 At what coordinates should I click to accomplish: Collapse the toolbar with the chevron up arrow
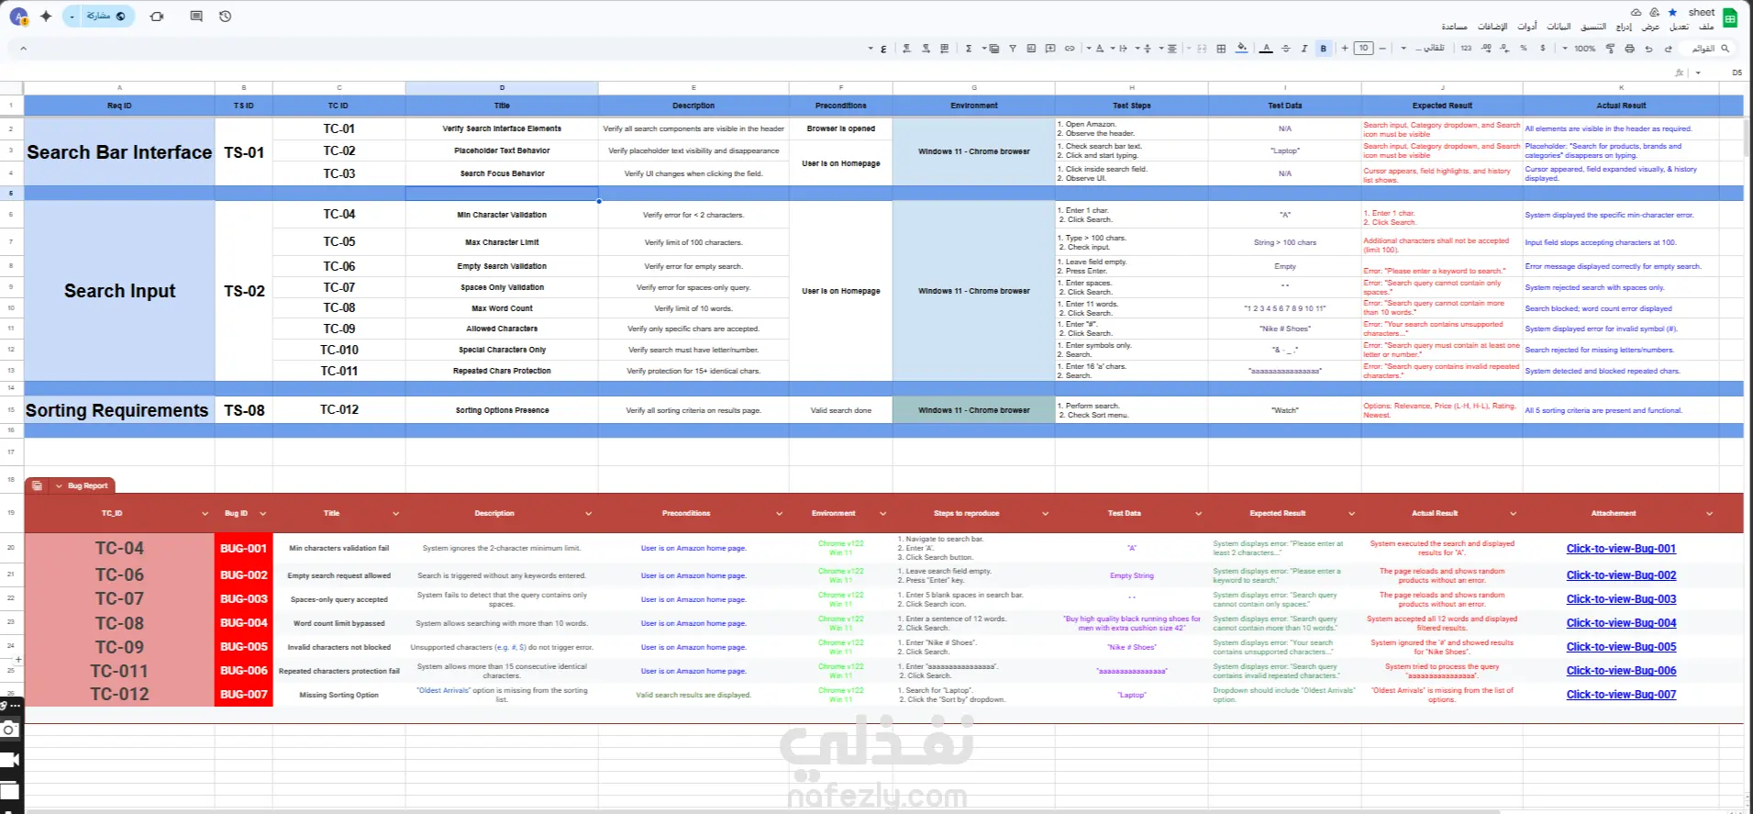pos(23,49)
